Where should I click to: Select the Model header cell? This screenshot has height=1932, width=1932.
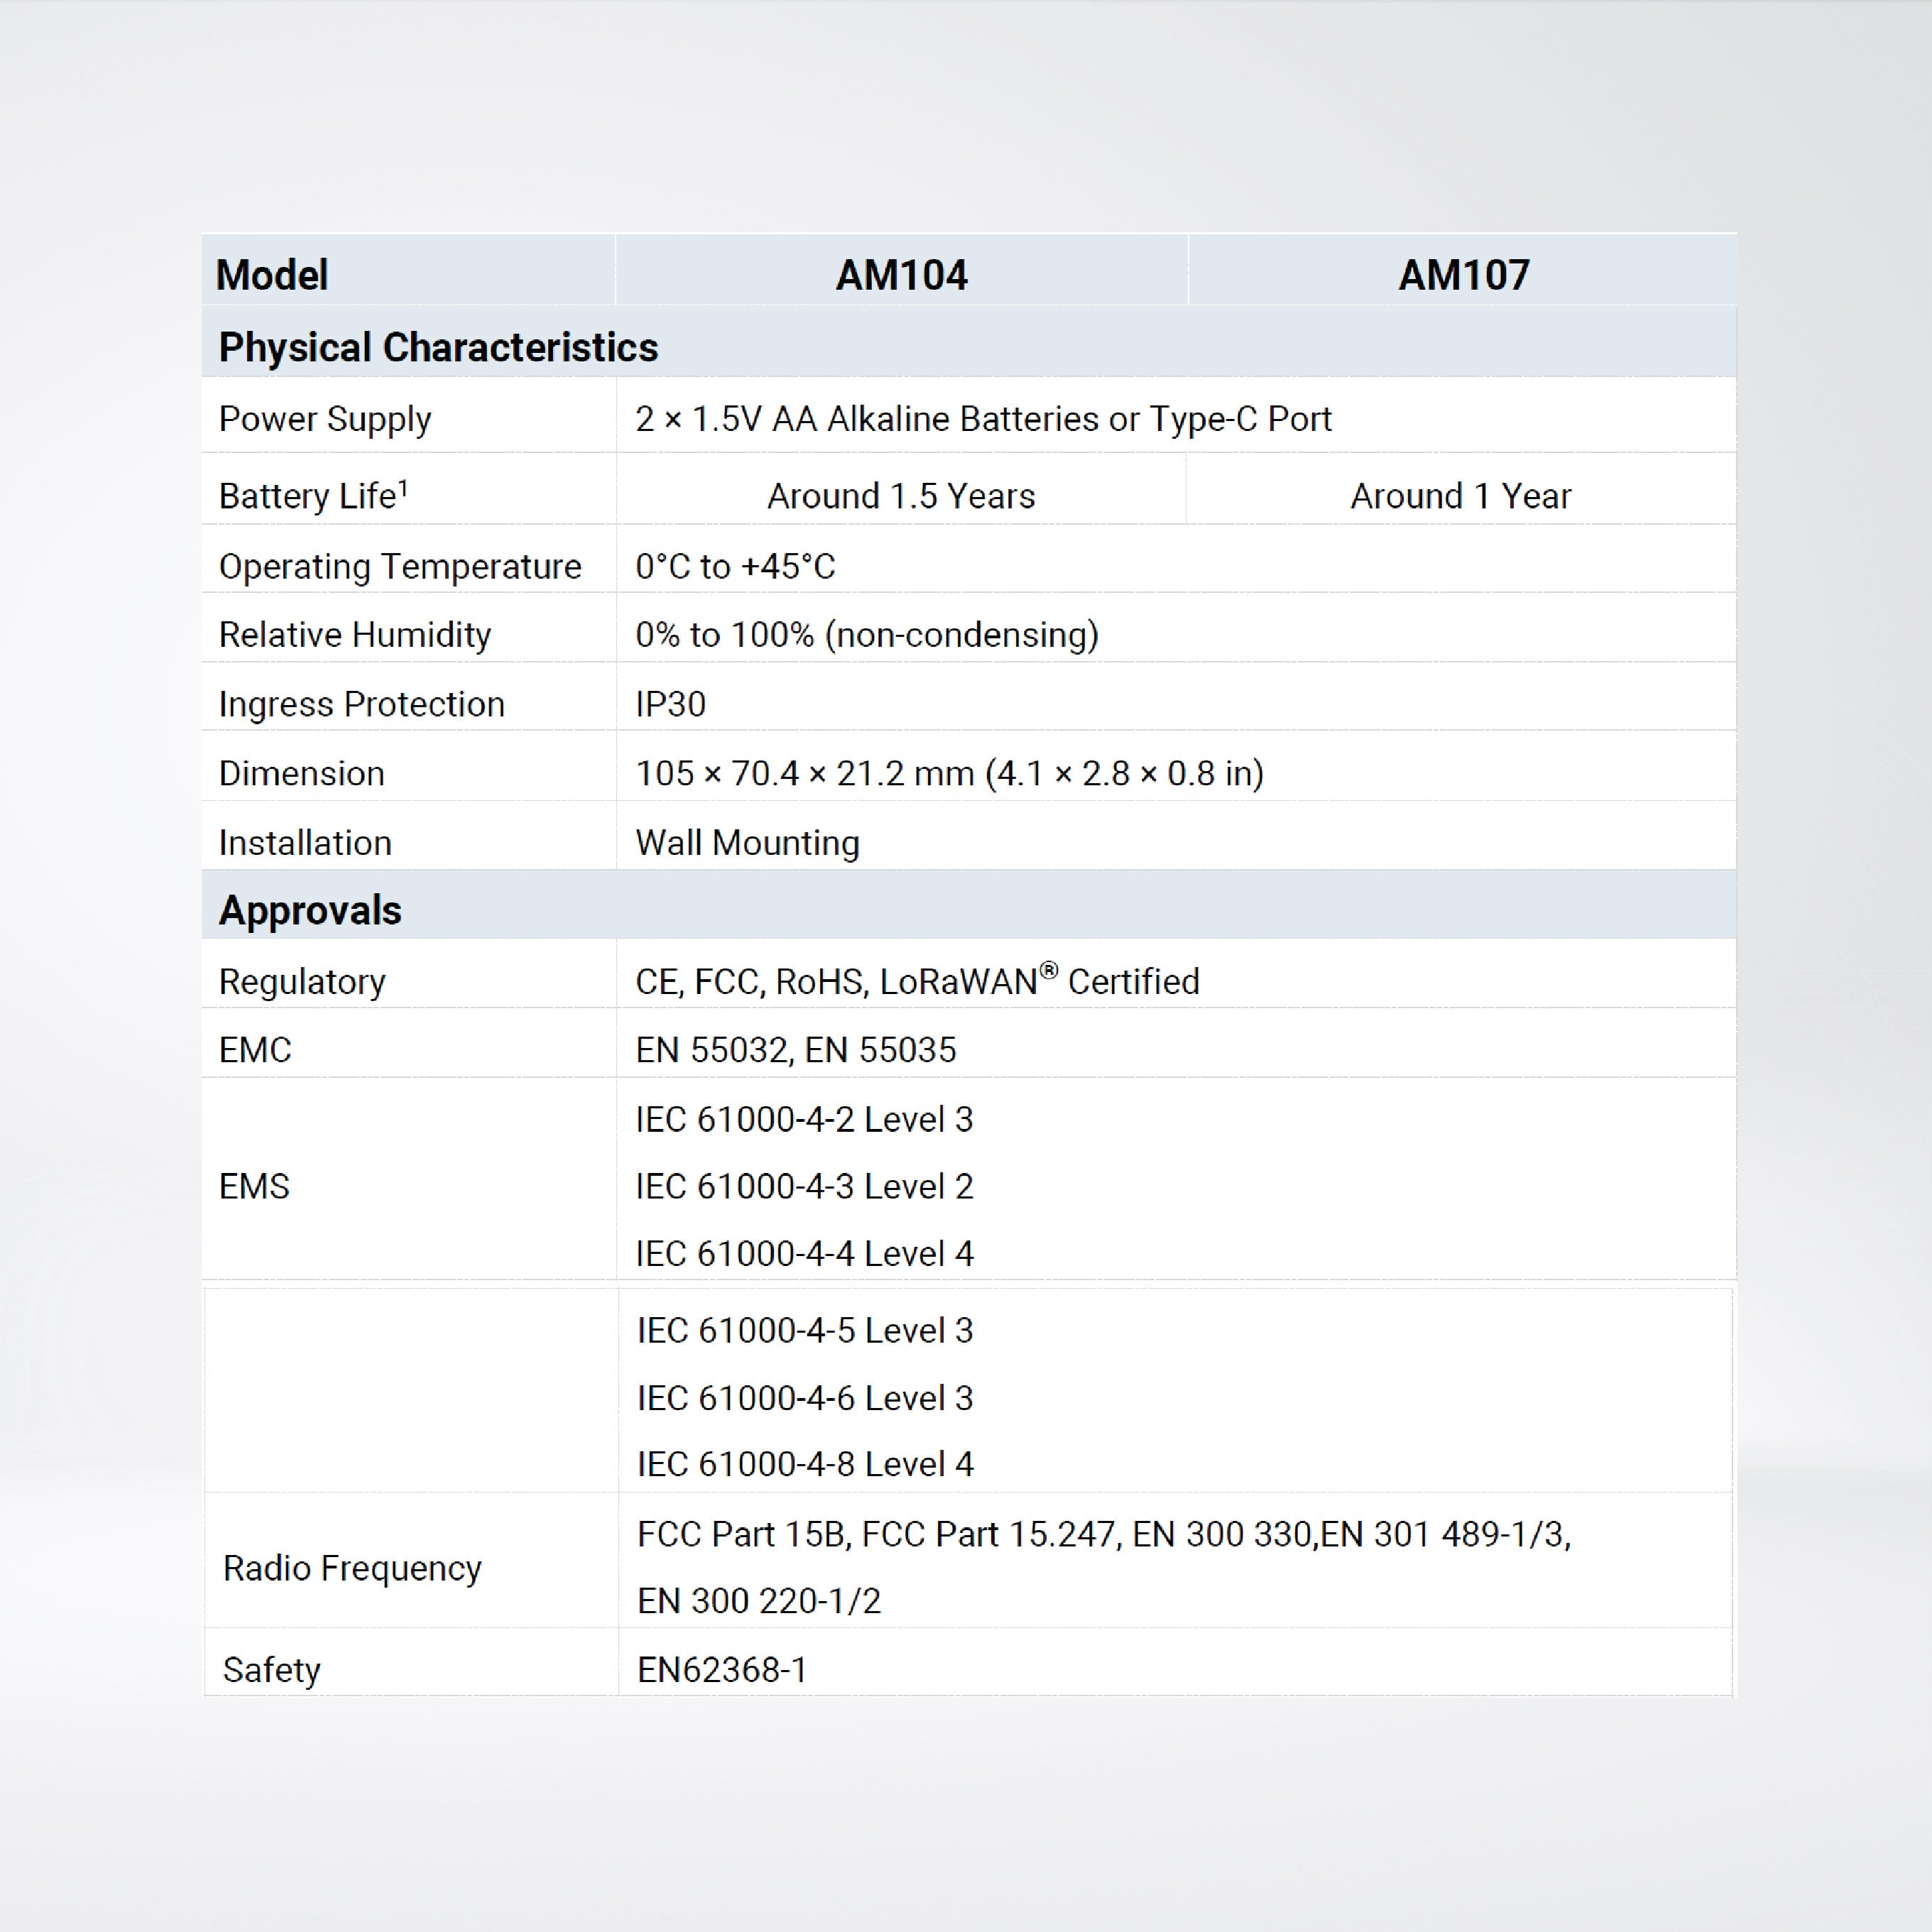272,275
